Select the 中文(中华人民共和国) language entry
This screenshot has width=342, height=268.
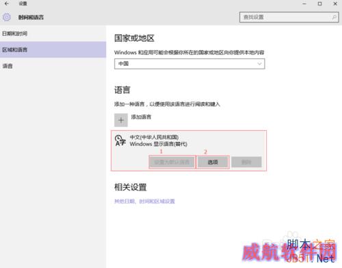coord(189,151)
